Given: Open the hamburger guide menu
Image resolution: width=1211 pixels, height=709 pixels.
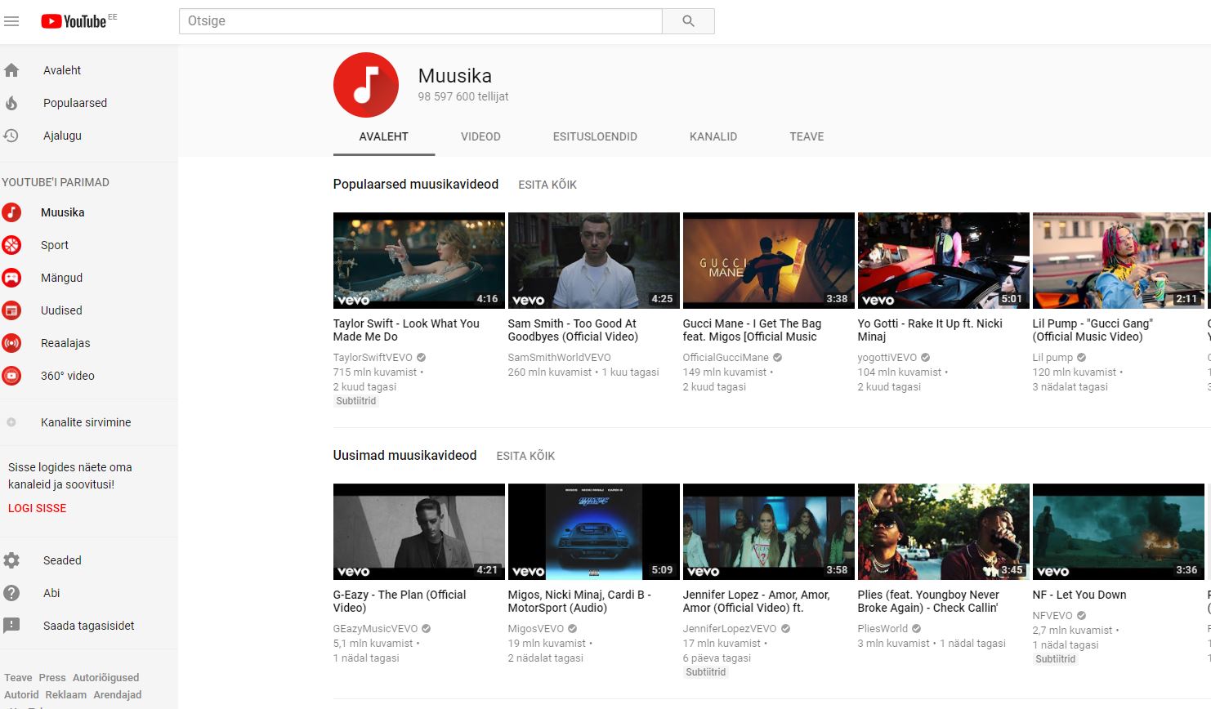Looking at the screenshot, I should [x=11, y=21].
